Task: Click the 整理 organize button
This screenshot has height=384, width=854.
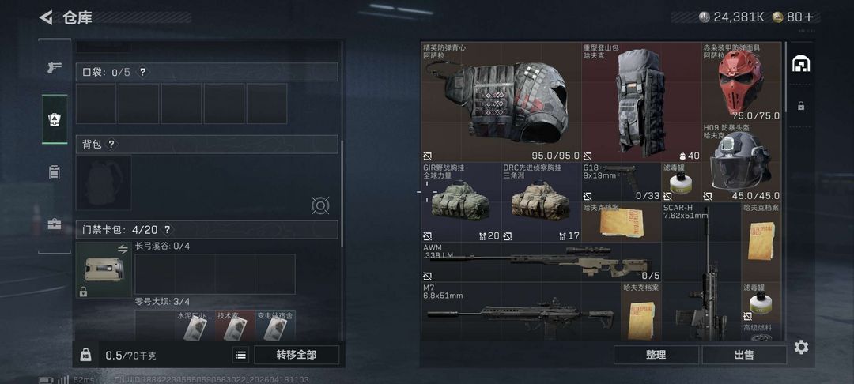Action: 656,356
